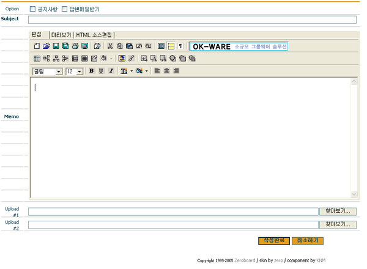Click the open folder icon

[x=46, y=46]
